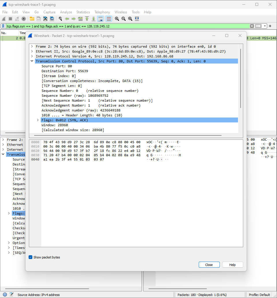Open a capture file folder icon
The height and width of the screenshot is (298, 277).
coord(32,19)
